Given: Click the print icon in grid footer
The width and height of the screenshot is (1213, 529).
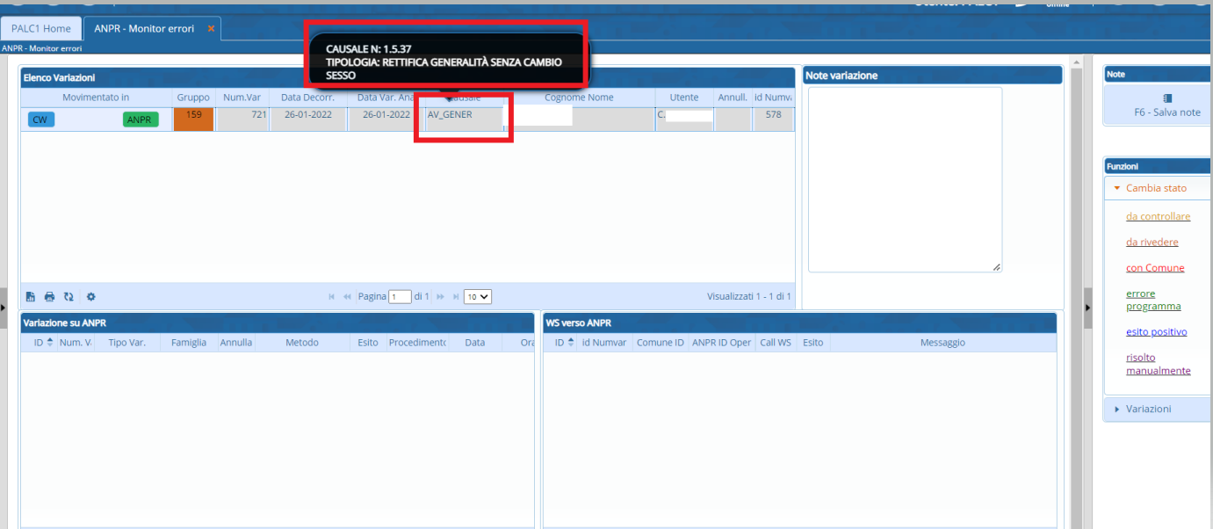Looking at the screenshot, I should pos(49,297).
